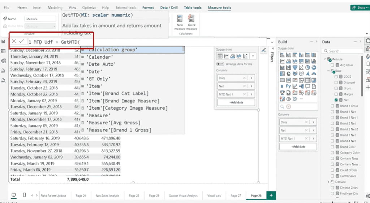The height and width of the screenshot is (203, 370).
Task: Commit the formula with the checkmark icon
Action: (21, 41)
